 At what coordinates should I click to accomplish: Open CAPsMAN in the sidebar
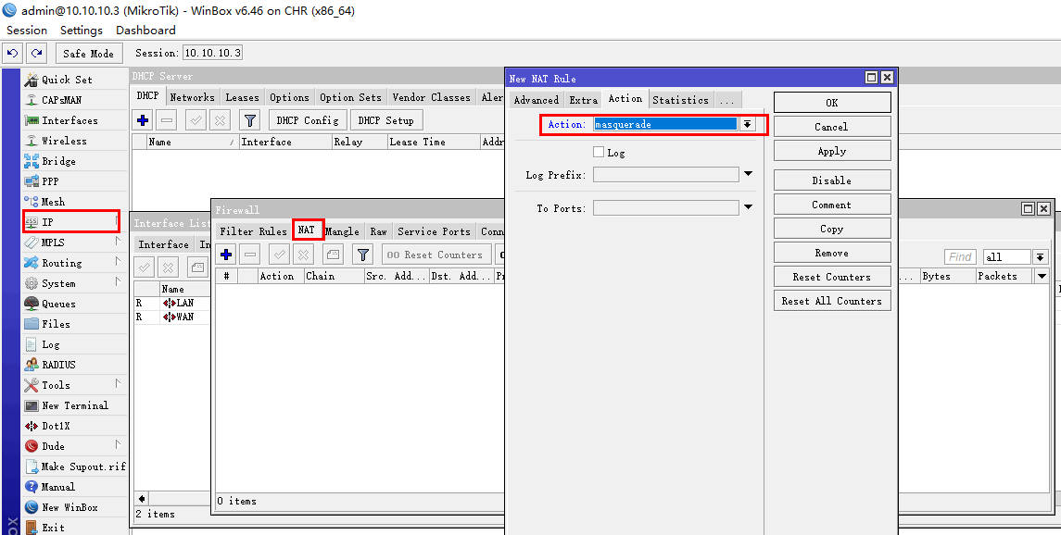61,100
